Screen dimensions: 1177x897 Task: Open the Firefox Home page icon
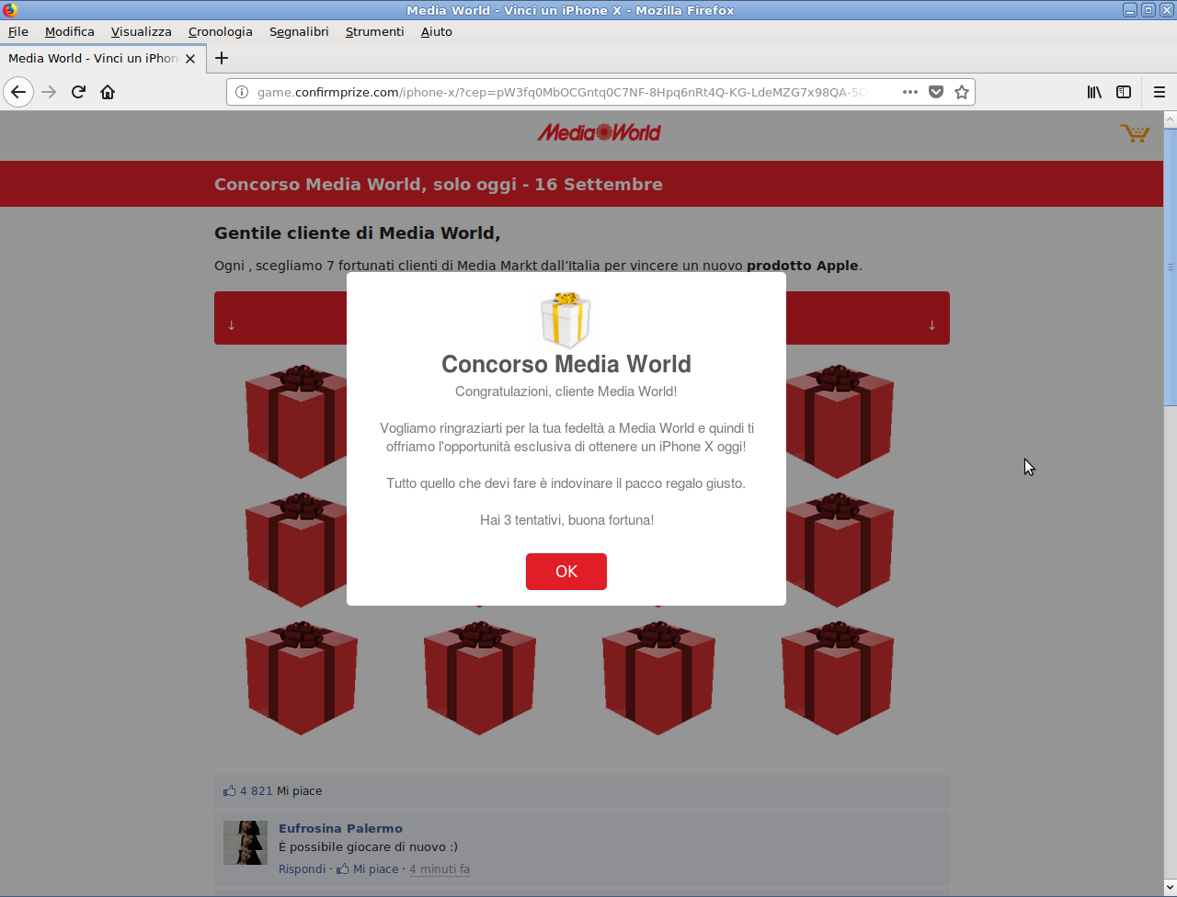click(x=108, y=92)
